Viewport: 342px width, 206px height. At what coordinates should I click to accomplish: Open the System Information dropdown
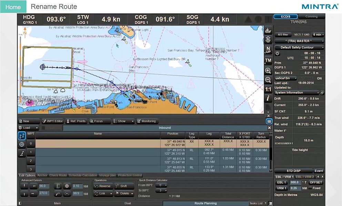[296, 93]
